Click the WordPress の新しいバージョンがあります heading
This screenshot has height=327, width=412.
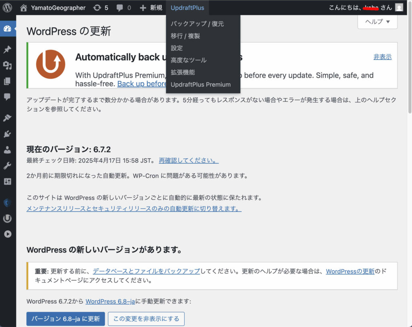tap(104, 250)
